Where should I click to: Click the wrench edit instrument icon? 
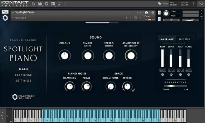click(5, 12)
